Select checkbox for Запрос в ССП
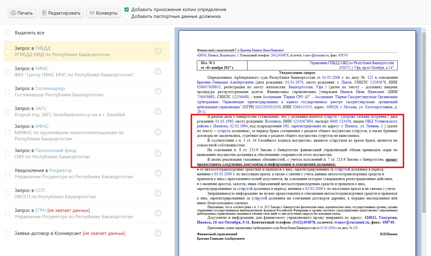This screenshot has width=431, height=256. [x=7, y=193]
